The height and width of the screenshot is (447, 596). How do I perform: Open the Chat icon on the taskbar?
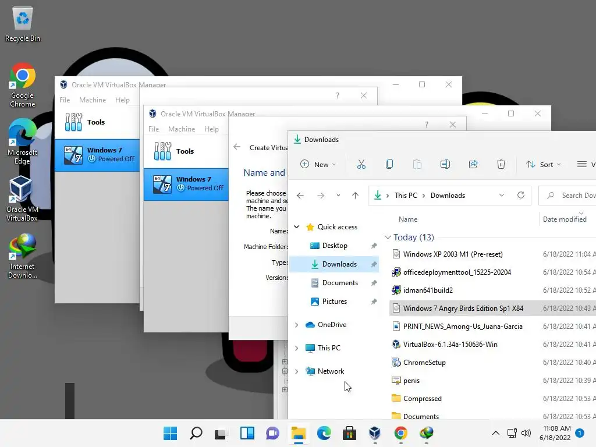pyautogui.click(x=272, y=433)
